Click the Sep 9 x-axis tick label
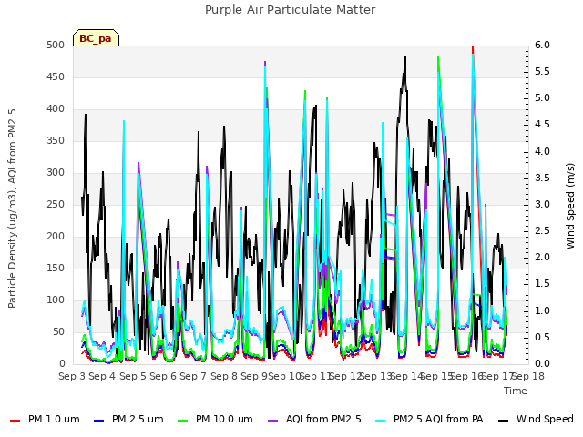583x437 pixels. pos(254,376)
